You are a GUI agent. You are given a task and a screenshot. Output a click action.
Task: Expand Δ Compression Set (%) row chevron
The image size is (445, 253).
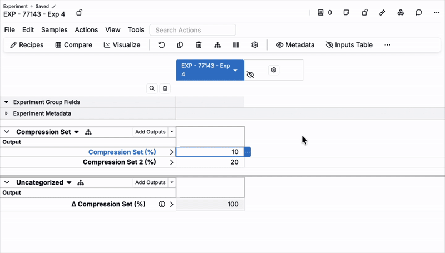[x=171, y=204]
